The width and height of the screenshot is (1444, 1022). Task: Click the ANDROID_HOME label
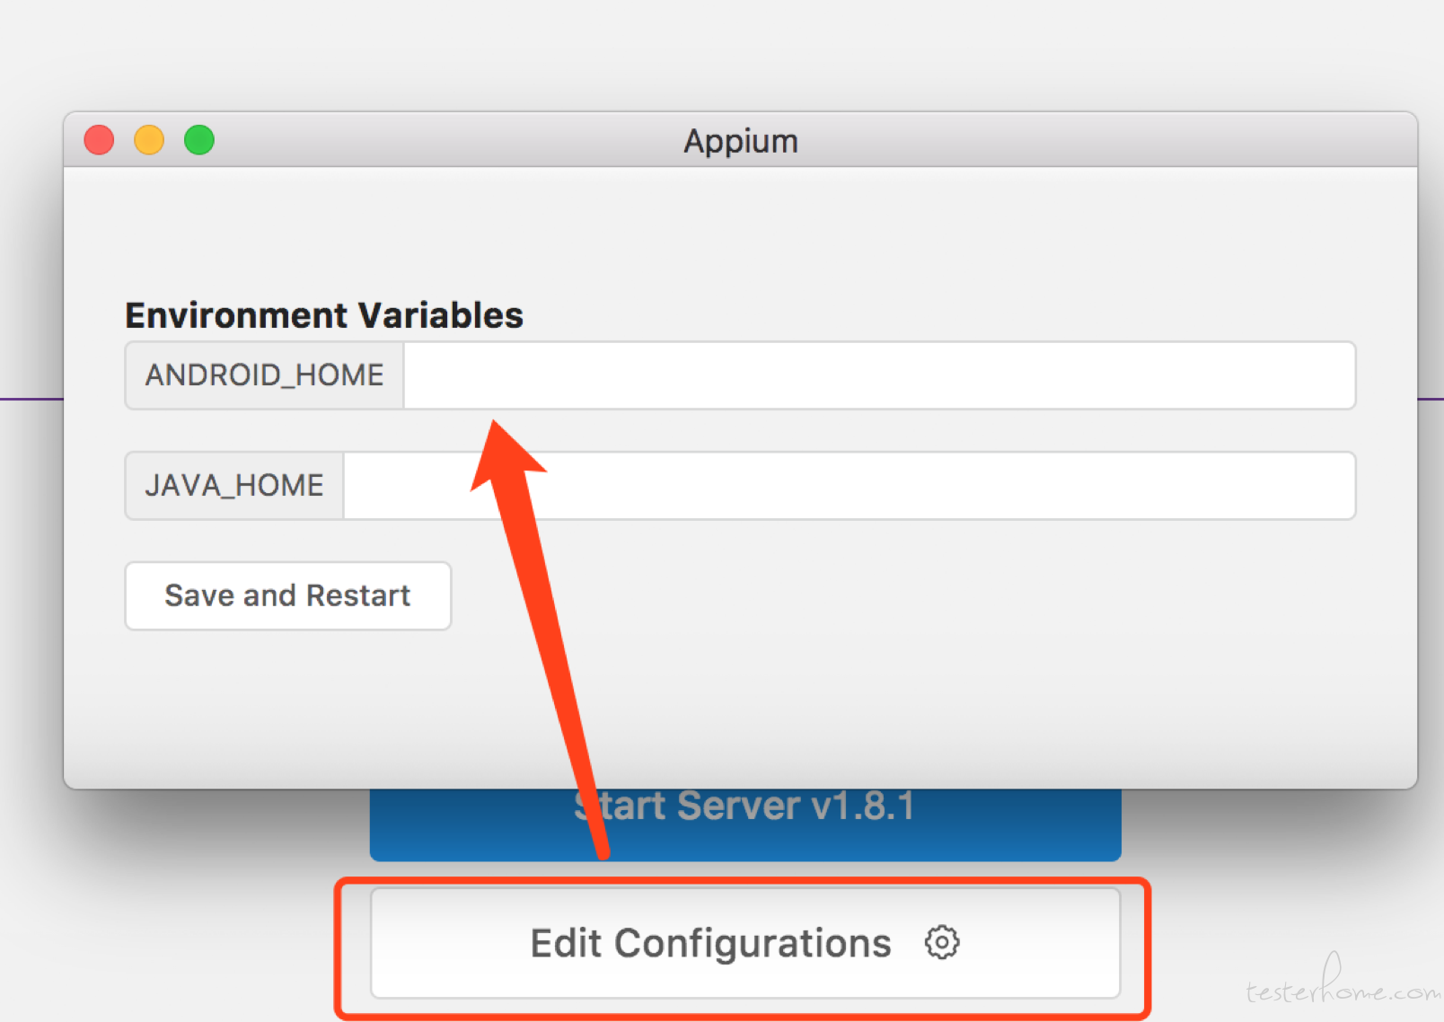coord(265,375)
